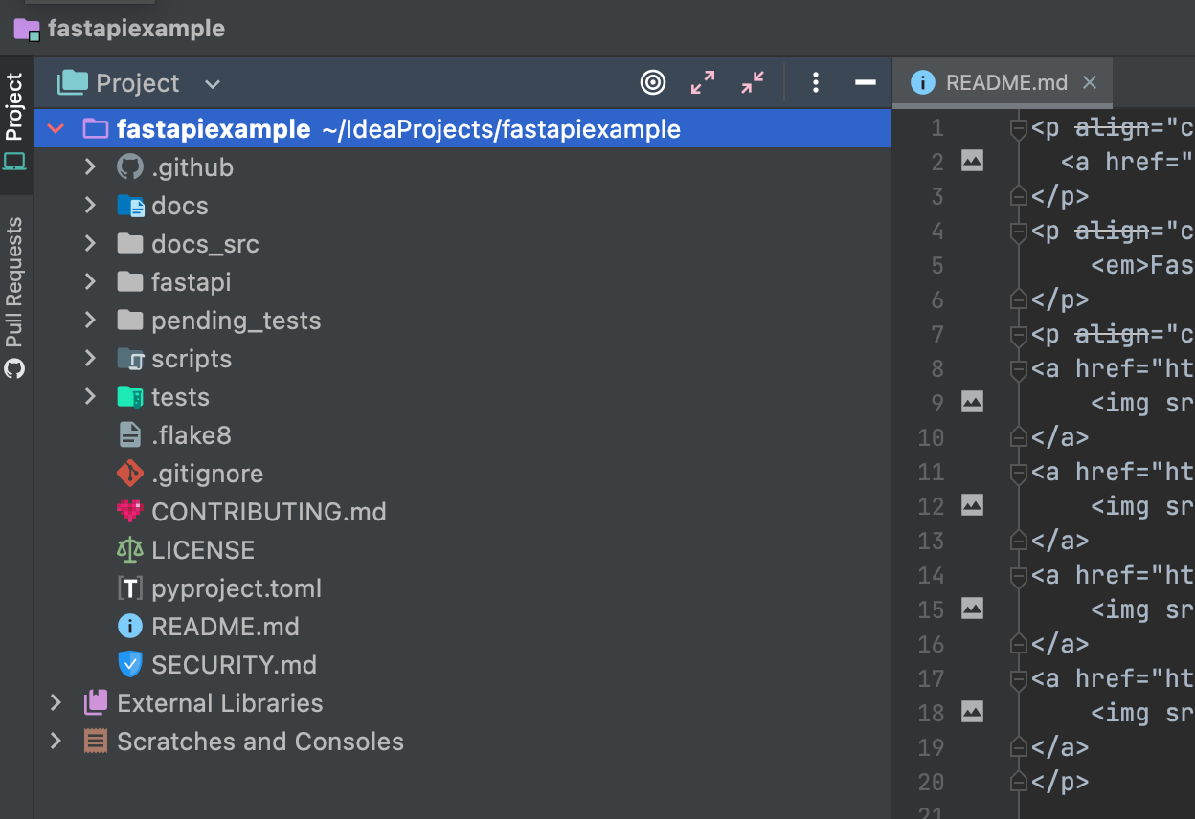Expand Scratches and Consoles chevron
The image size is (1195, 819).
[x=56, y=742]
